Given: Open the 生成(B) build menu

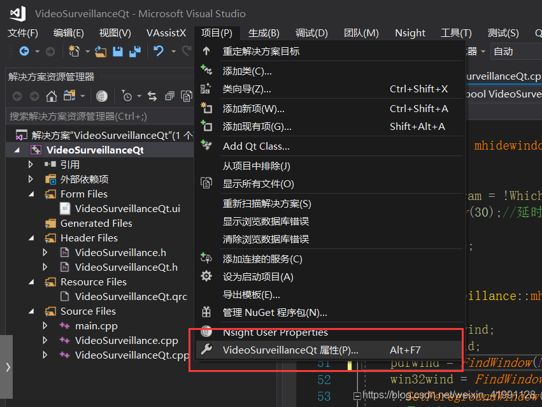Looking at the screenshot, I should [x=264, y=33].
